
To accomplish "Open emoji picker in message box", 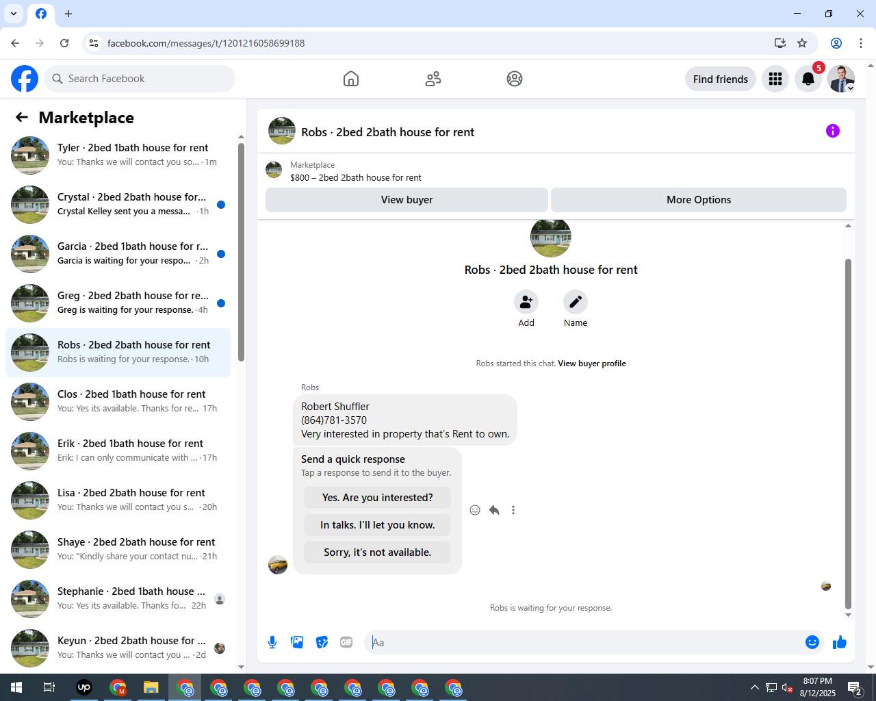I will [x=812, y=642].
